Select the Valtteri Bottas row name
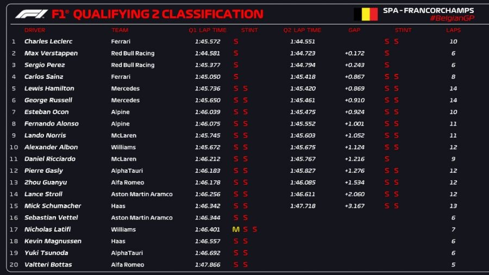Screen dimensions: 489x275 coord(48,265)
